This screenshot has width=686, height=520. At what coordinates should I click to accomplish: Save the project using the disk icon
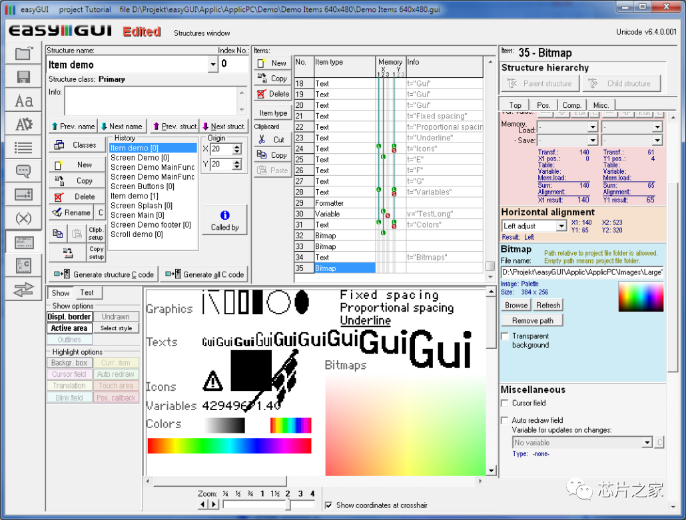click(x=22, y=76)
